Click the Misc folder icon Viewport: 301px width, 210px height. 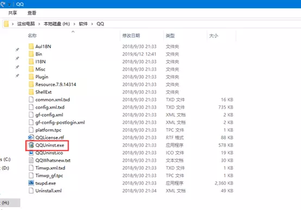tap(31, 69)
